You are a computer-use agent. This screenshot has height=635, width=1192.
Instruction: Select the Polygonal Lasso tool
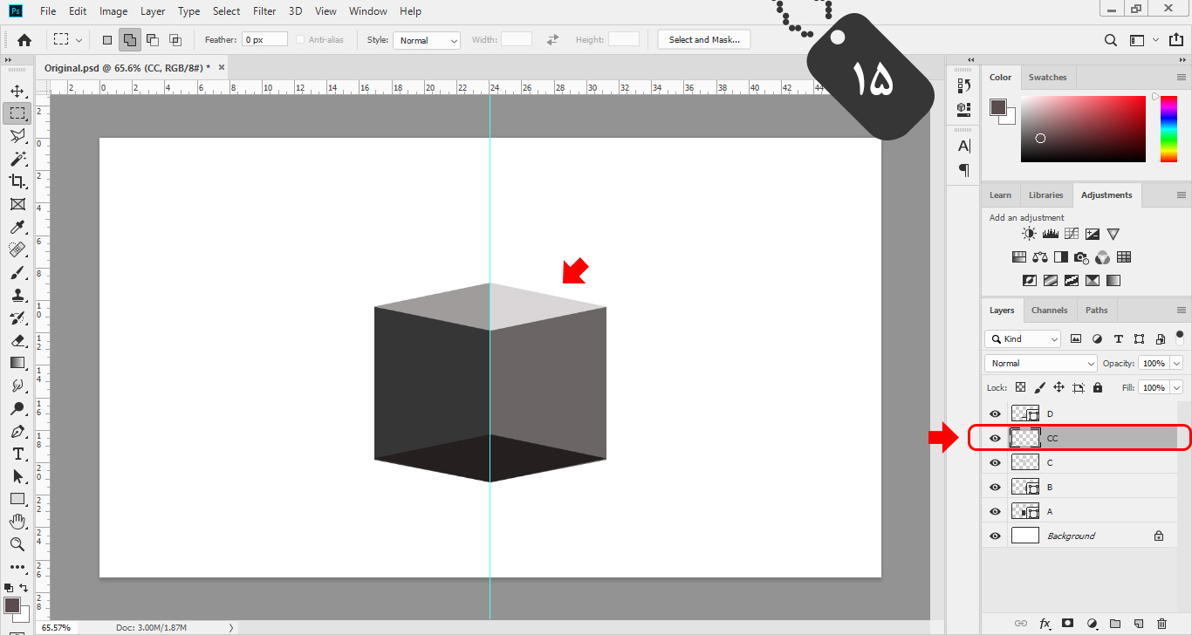17,136
